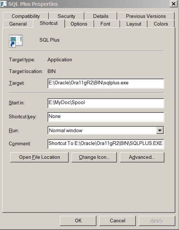
Task: Click the 'Target location:' label
Action: pyautogui.click(x=26, y=71)
